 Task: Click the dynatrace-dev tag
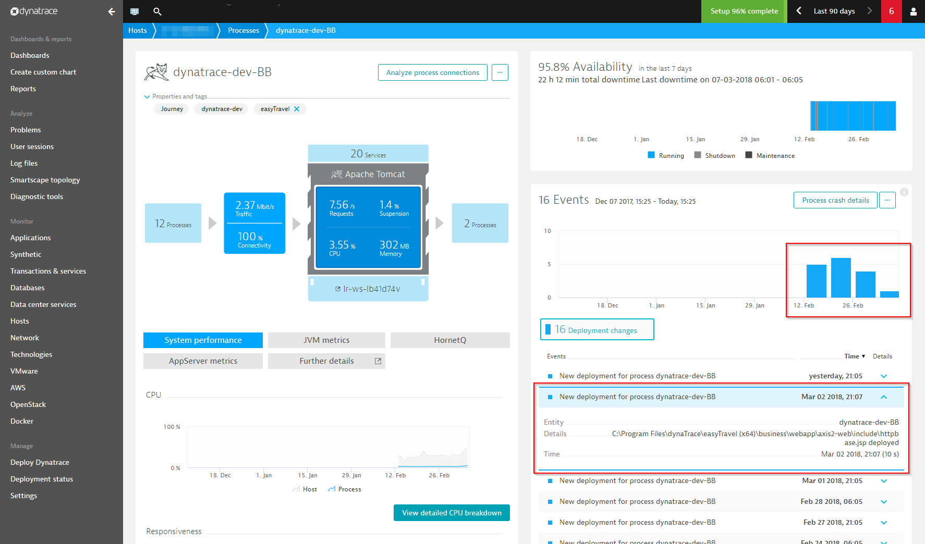(222, 109)
